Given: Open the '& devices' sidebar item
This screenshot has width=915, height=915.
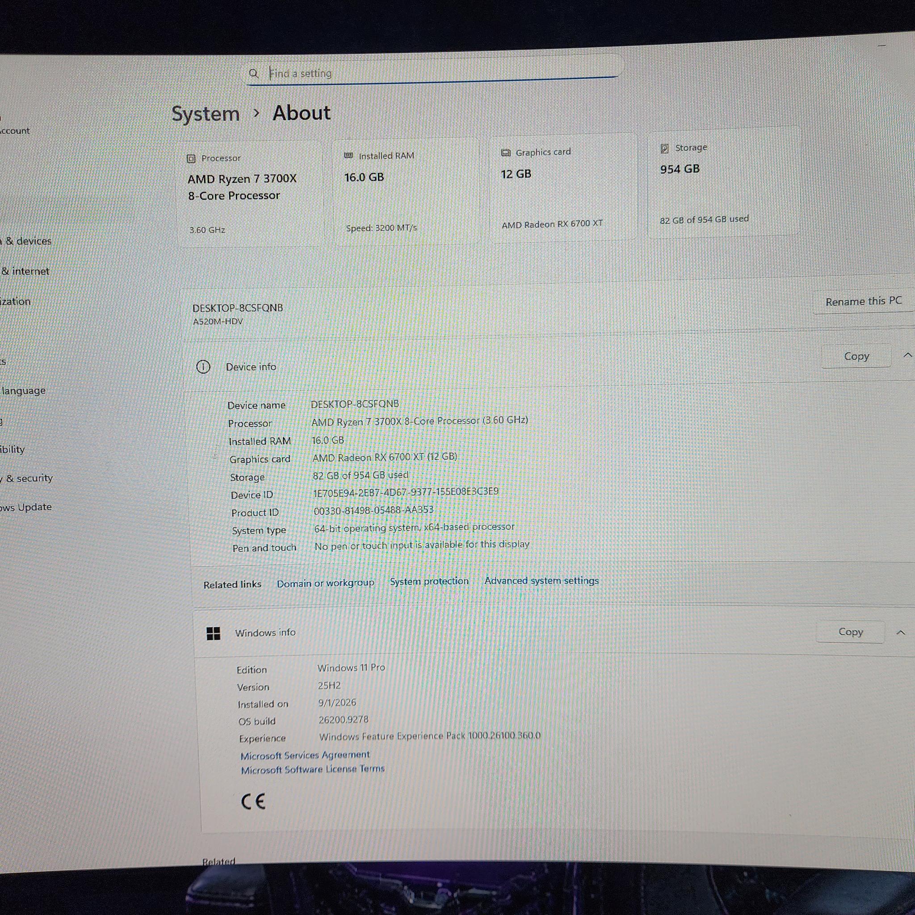Looking at the screenshot, I should coord(25,241).
